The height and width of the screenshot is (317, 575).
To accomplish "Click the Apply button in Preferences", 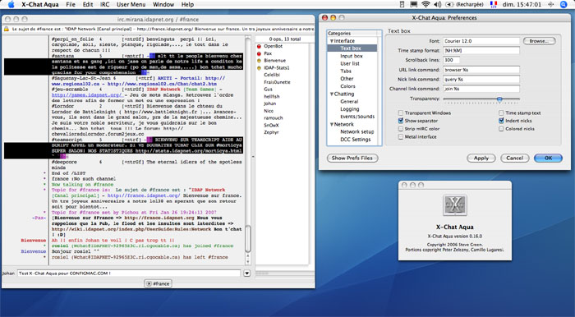I will coord(481,158).
